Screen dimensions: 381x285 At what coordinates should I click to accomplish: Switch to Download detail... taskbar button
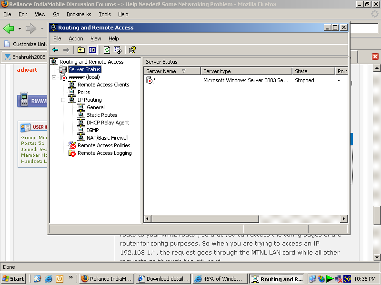[x=163, y=279]
